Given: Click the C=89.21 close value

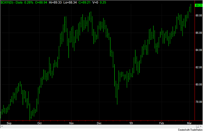Looking at the screenshot, I should click(x=84, y=3).
